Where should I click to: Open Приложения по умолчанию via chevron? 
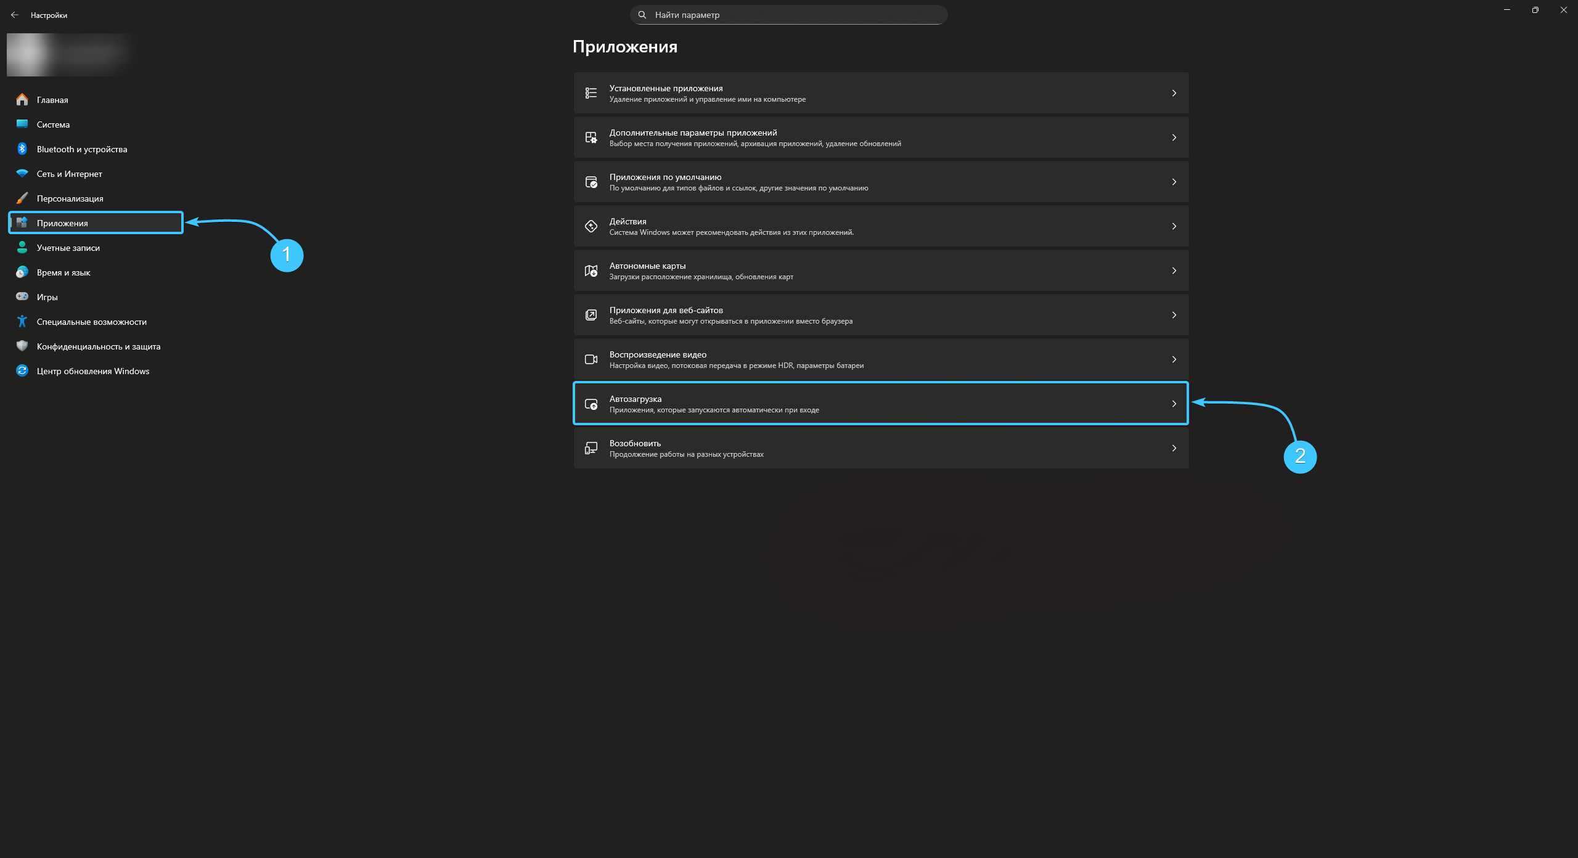point(1174,182)
